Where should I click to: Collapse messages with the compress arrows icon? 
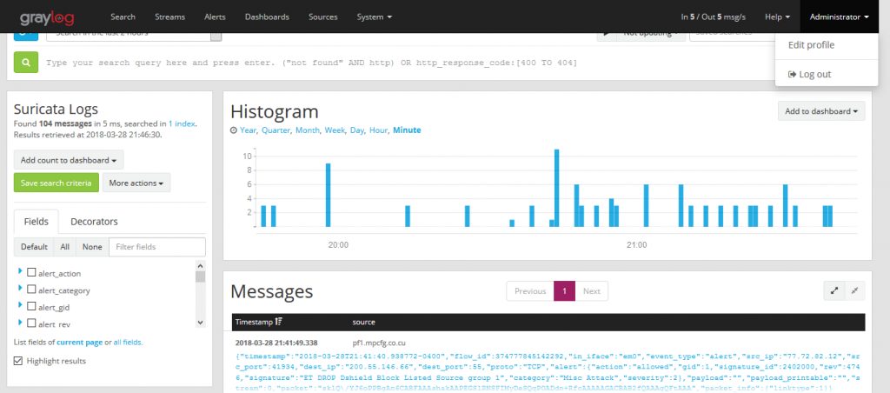click(x=855, y=290)
